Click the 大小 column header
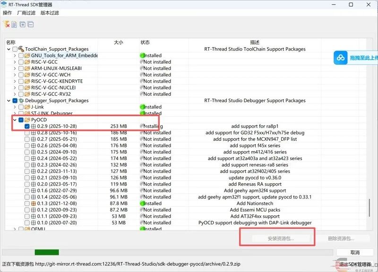The height and width of the screenshot is (272, 378). [119, 42]
